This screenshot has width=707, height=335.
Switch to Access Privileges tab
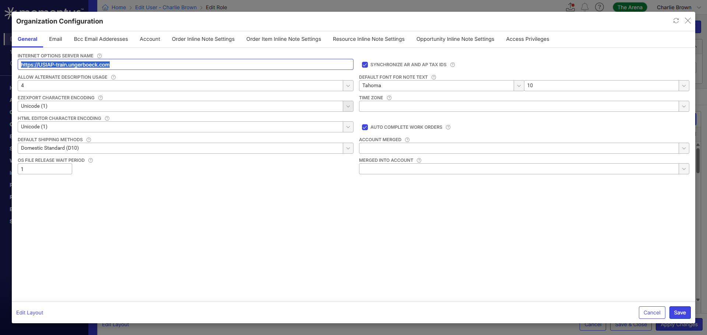528,39
